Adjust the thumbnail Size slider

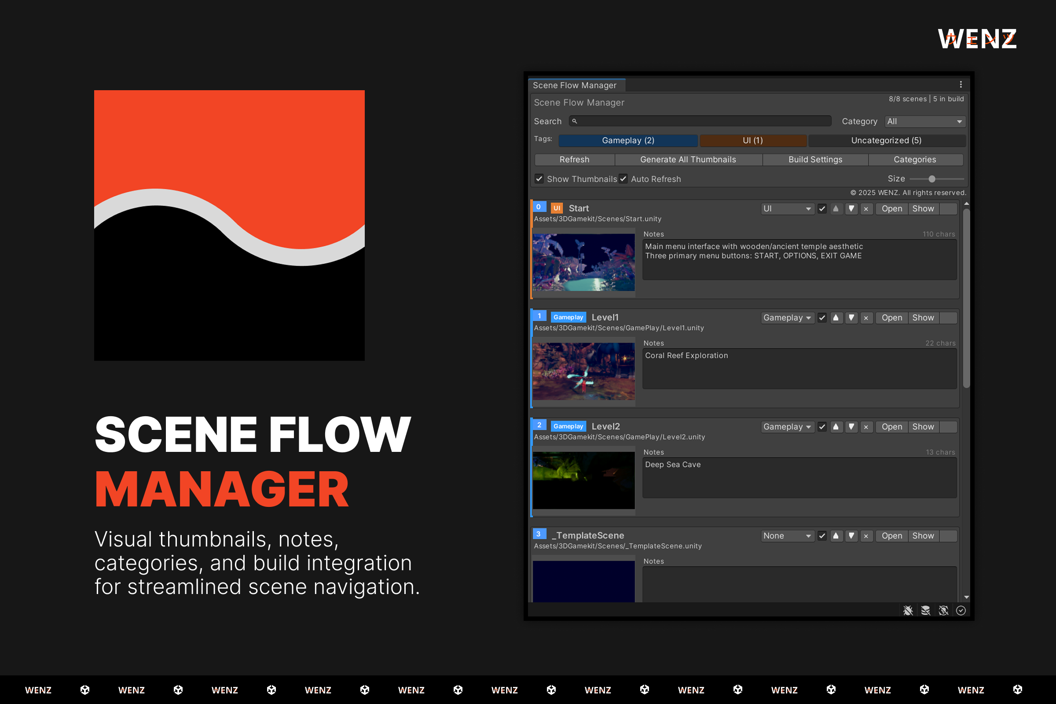point(937,179)
